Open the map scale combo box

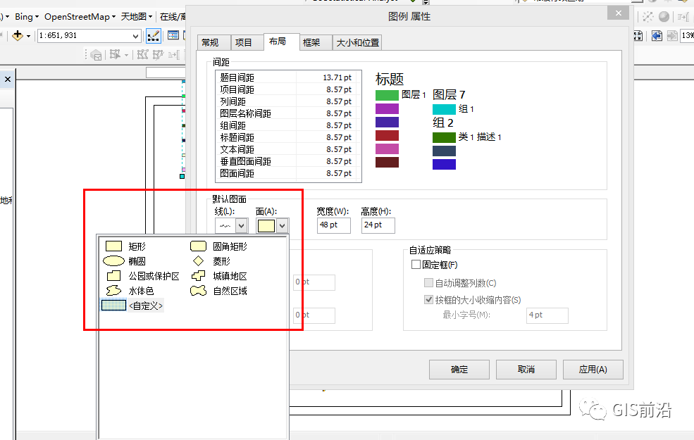pos(89,36)
